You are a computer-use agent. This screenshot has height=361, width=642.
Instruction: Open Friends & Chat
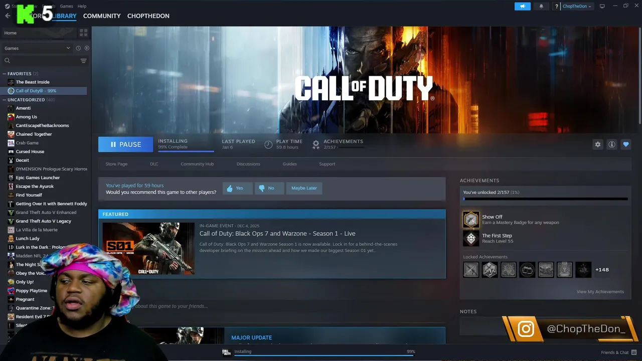[619, 352]
